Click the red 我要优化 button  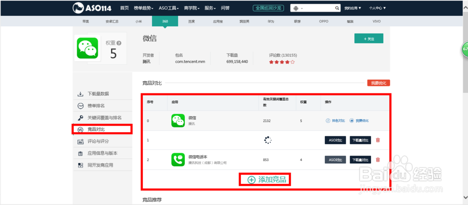379,83
